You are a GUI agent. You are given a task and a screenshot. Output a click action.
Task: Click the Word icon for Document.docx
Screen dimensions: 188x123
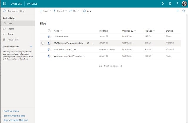tap(49, 36)
